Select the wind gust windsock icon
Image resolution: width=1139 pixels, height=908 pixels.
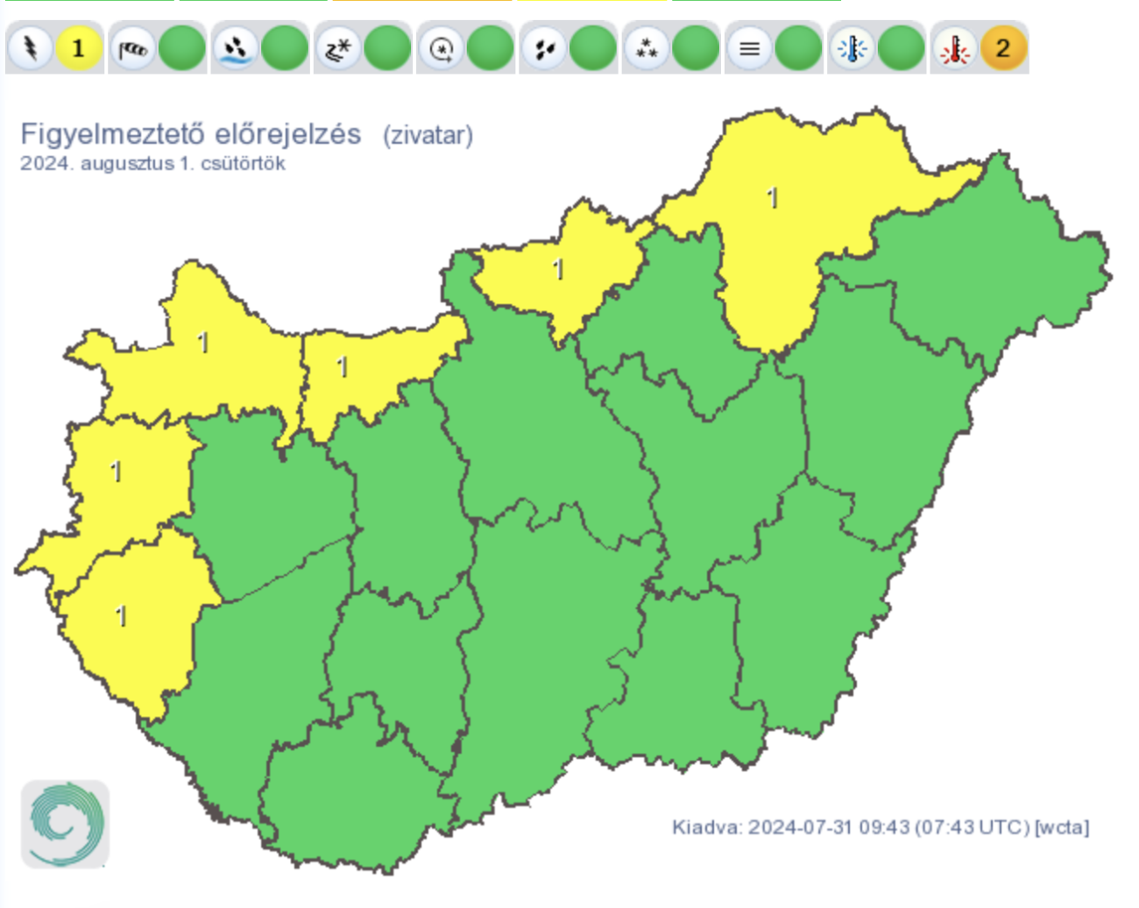[x=133, y=48]
